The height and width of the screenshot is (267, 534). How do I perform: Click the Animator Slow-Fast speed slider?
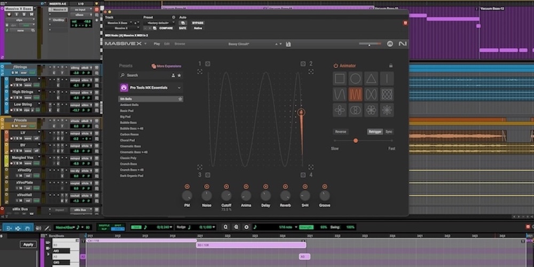click(x=363, y=140)
